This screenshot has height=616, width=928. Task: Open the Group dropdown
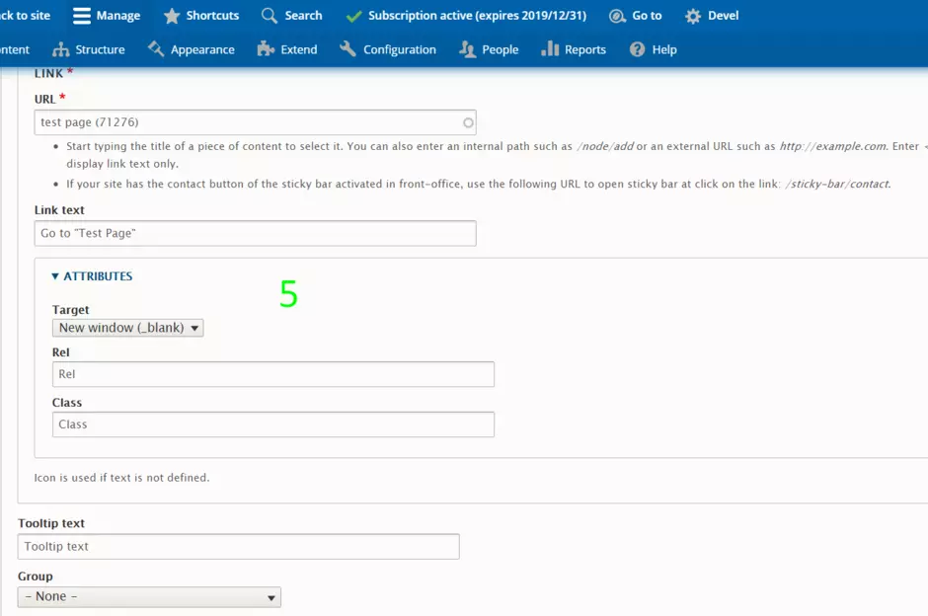(149, 597)
